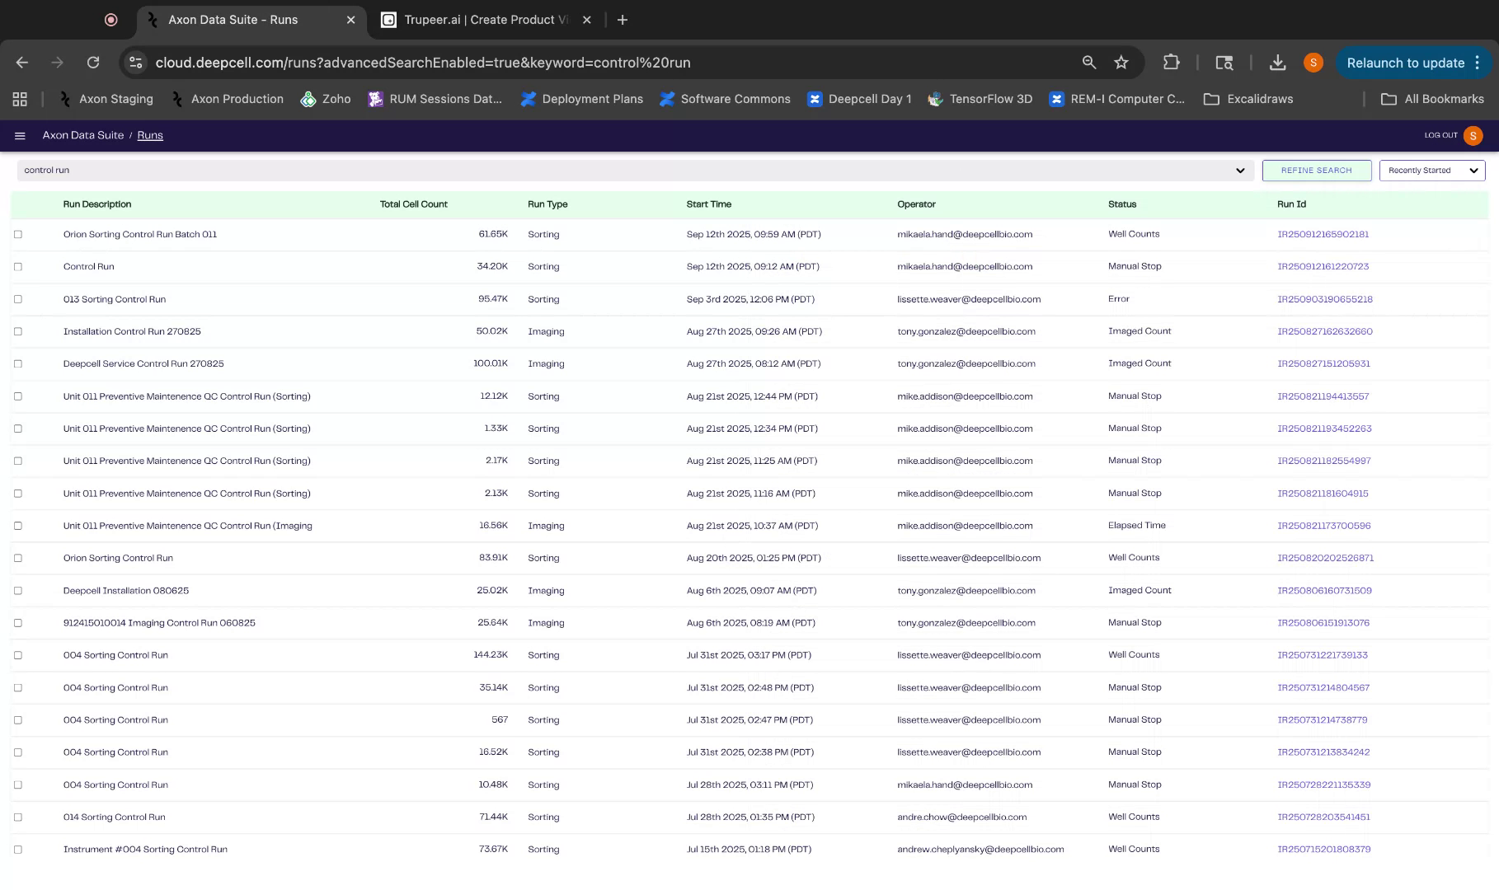Click the browser reload icon
The height and width of the screenshot is (890, 1499).
coord(93,62)
